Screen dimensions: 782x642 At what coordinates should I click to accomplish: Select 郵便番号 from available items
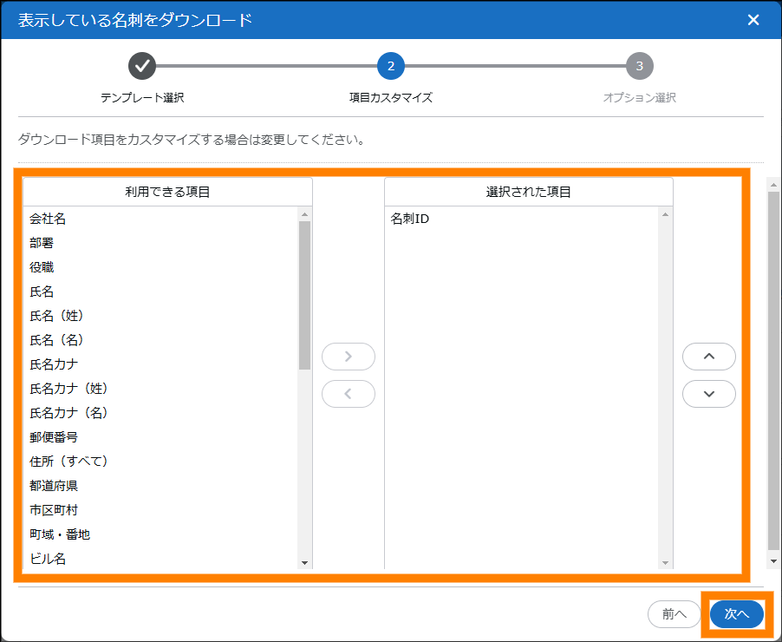pos(54,437)
